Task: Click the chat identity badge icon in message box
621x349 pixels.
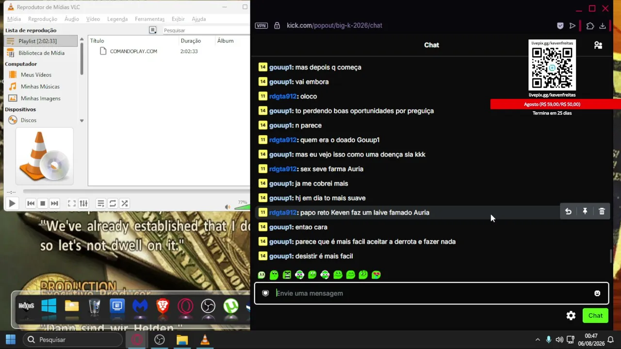Action: [x=265, y=293]
